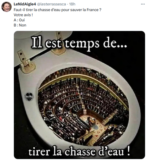
Task: Click the central desk in the parliament chamber
Action: pos(92,121)
